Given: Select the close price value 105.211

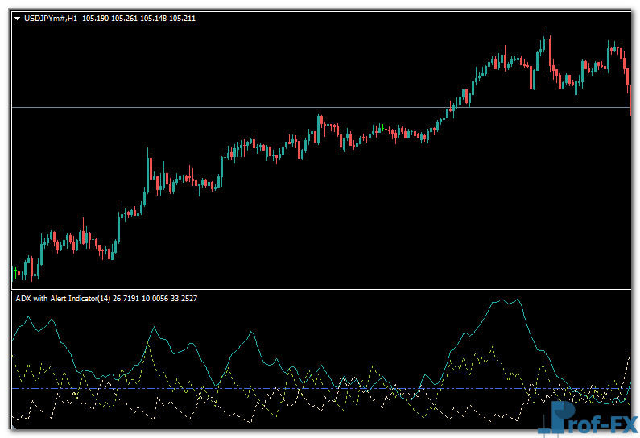Looking at the screenshot, I should 182,18.
